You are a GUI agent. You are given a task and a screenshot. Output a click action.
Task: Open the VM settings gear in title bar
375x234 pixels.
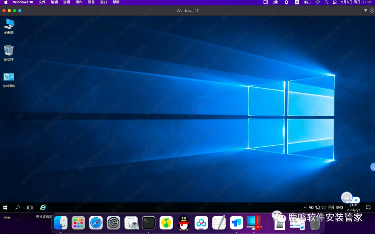[x=372, y=11]
